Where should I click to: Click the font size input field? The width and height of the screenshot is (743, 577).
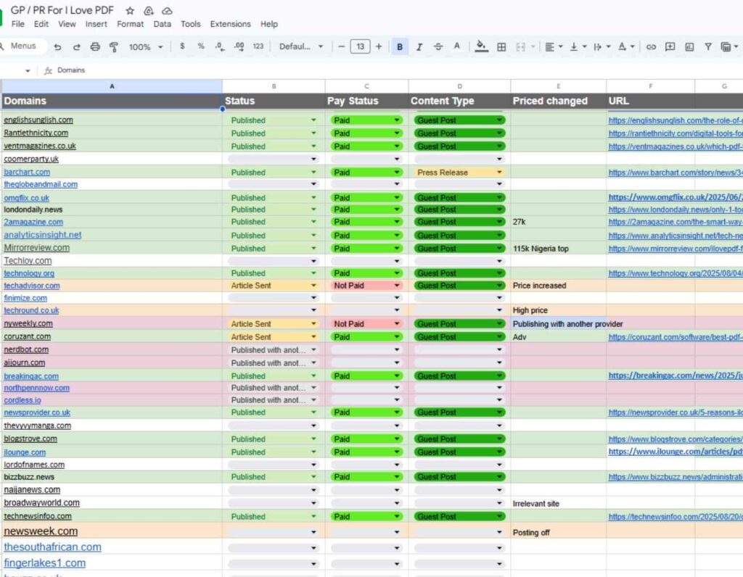[360, 47]
